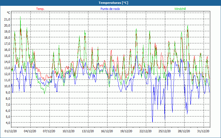Click the 25/12/20 date label
The image size is (221, 138).
coord(165,131)
